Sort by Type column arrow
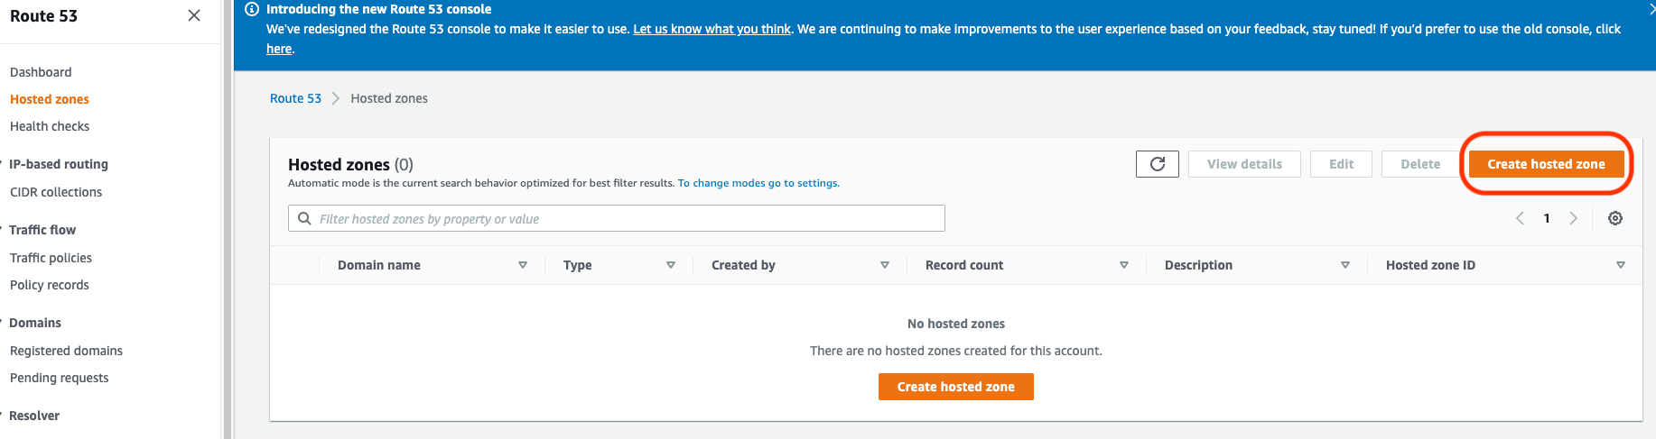 [670, 265]
